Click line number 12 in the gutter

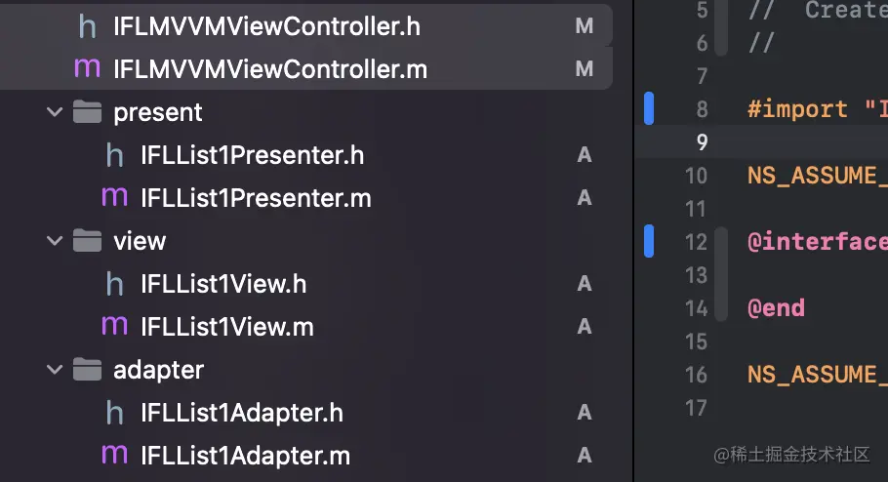pos(695,241)
